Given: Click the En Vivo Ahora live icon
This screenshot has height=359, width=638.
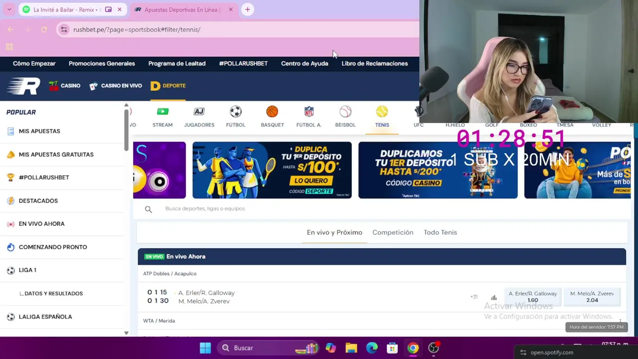Looking at the screenshot, I should [x=10, y=224].
